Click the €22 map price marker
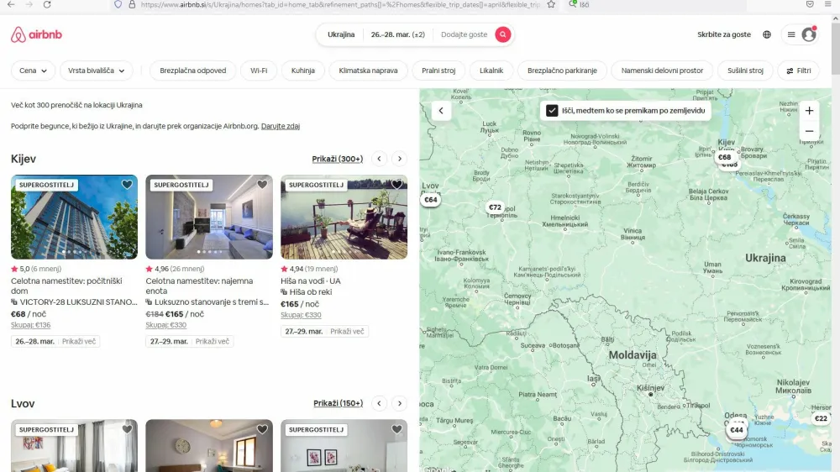840x472 pixels. [821, 418]
